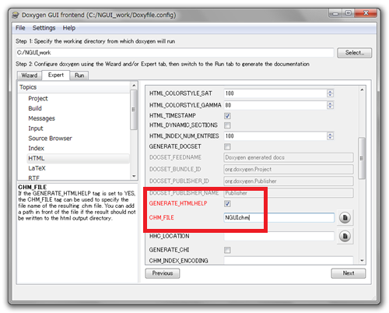The width and height of the screenshot is (389, 313).
Task: Decrease HTML_INDEX_NUM_ENTRIES with down arrow
Action: (x=330, y=138)
